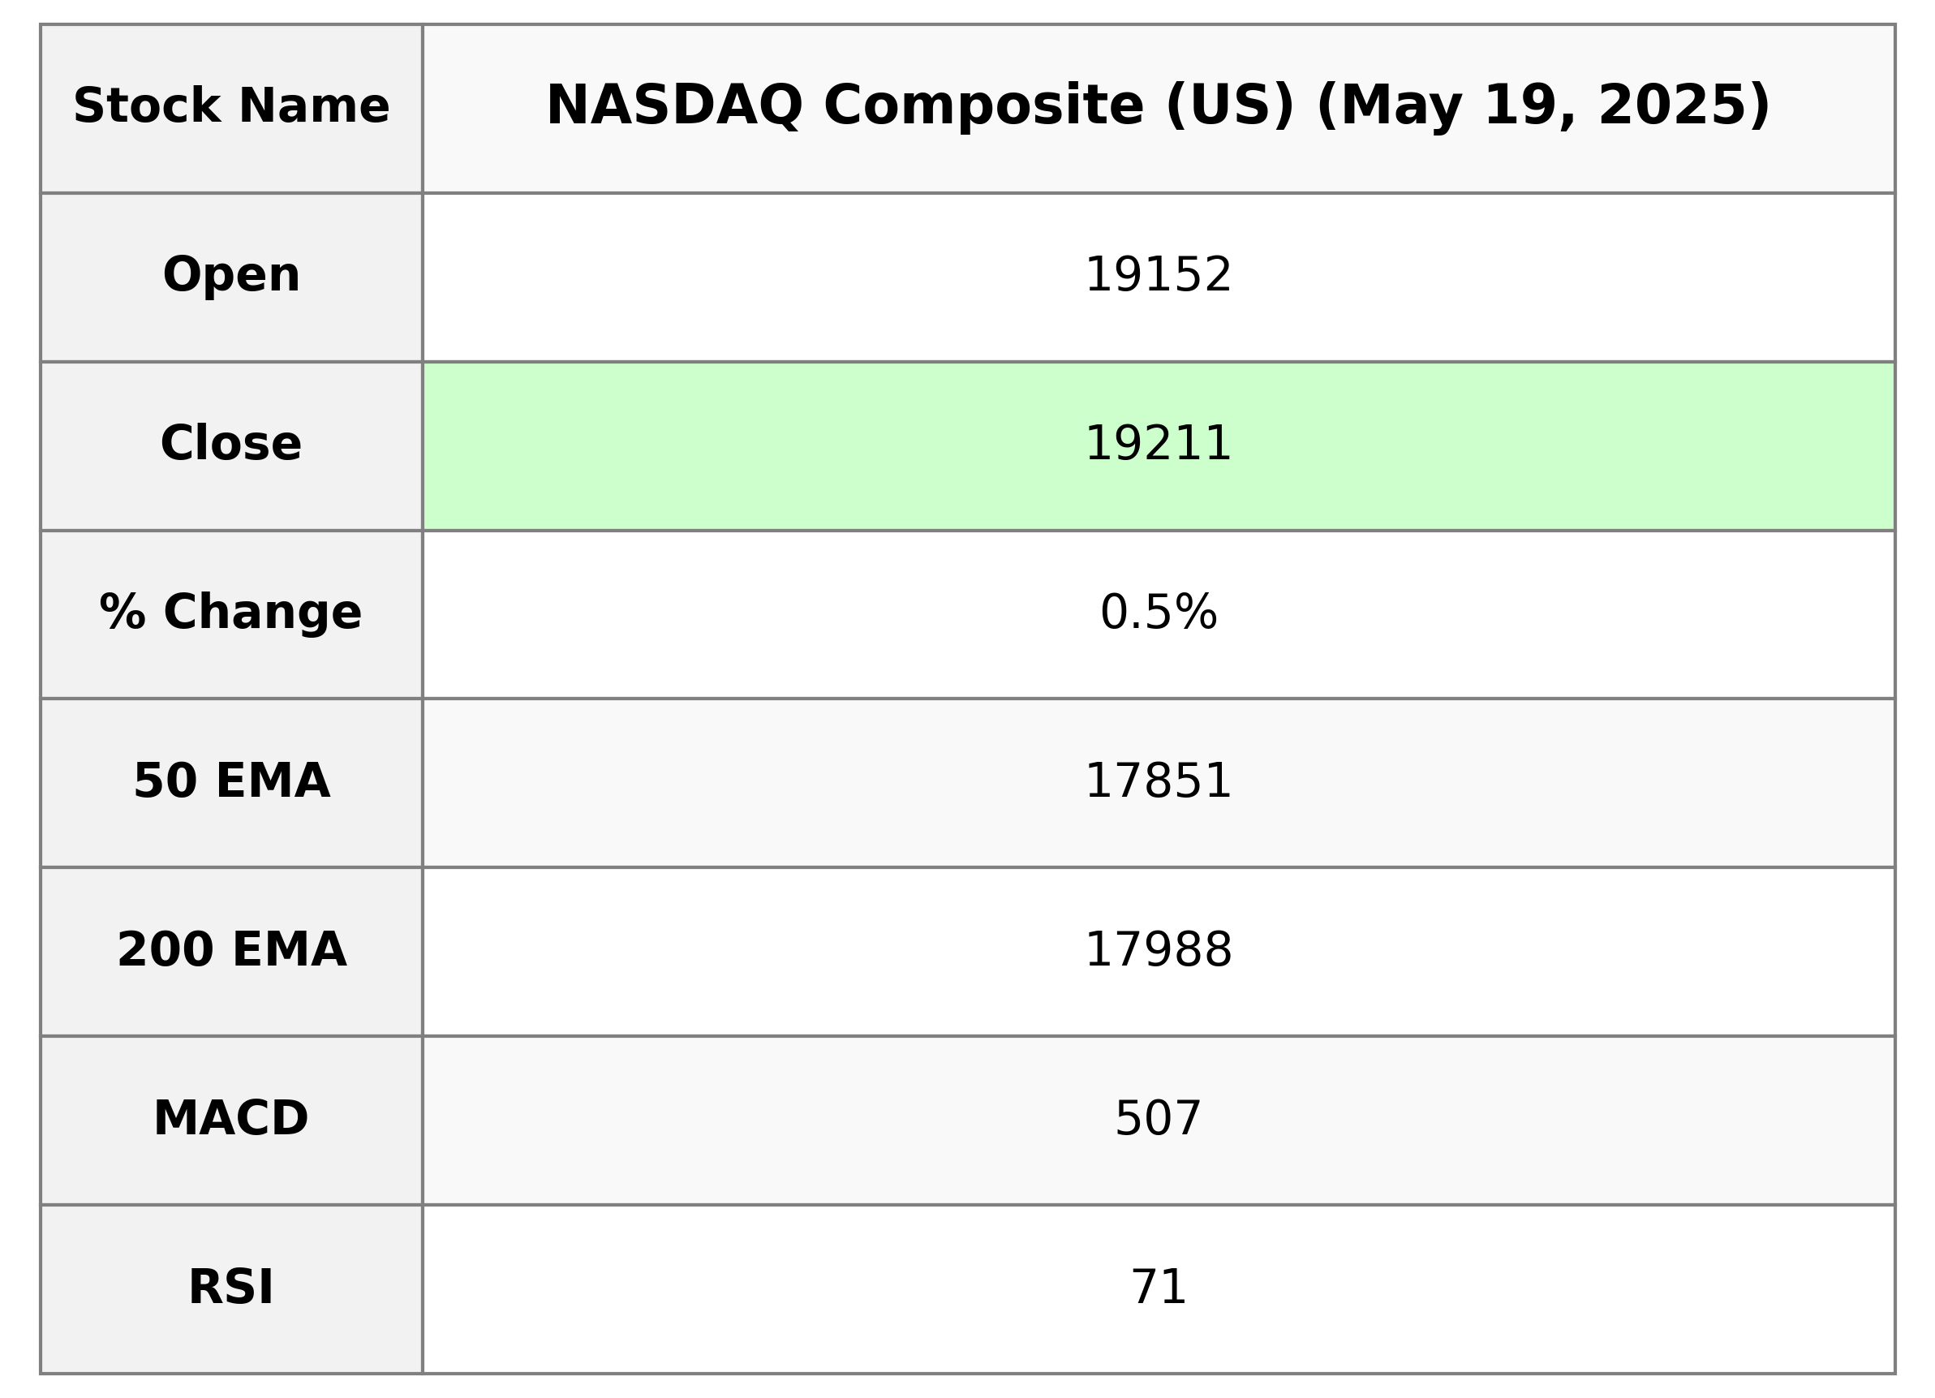Select the Close row label
Viewport: 1935px width, 1398px height.
pyautogui.click(x=231, y=444)
